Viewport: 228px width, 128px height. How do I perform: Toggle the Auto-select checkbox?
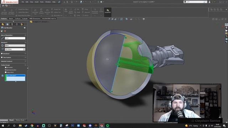(x=6, y=72)
